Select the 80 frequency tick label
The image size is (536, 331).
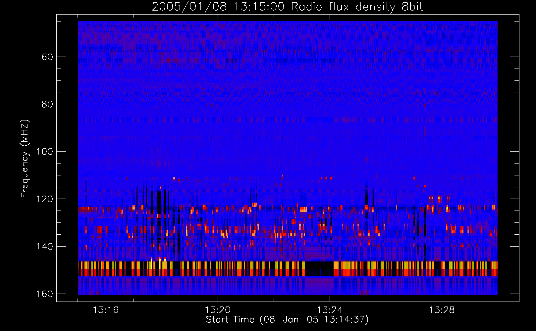click(x=47, y=104)
